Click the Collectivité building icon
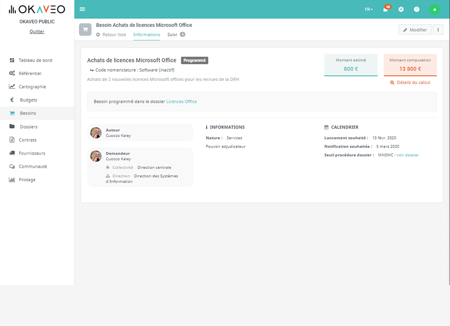Screen dimensions: 450x326 108,167
